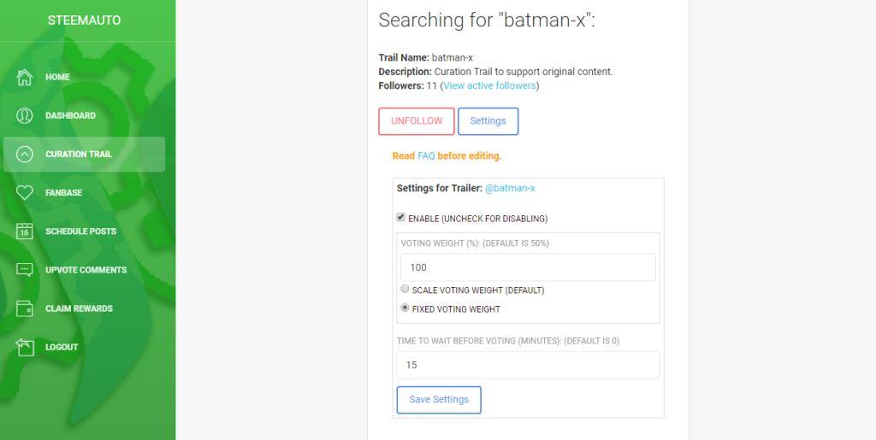Select Scale Voting Weight radio option

click(x=405, y=290)
